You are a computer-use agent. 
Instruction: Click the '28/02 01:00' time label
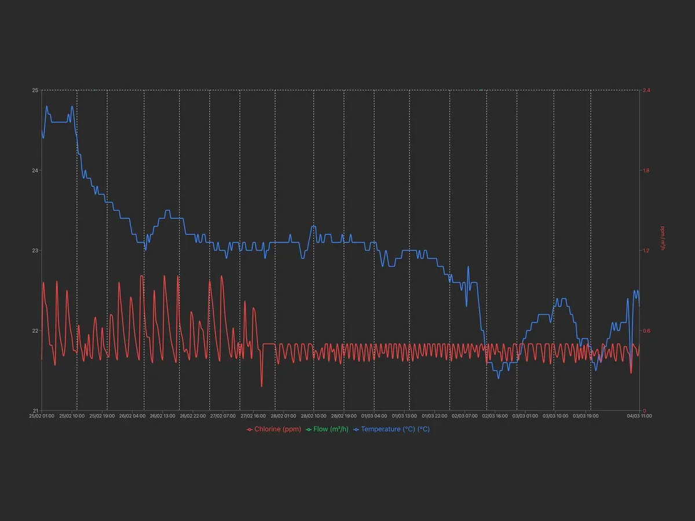coord(283,416)
